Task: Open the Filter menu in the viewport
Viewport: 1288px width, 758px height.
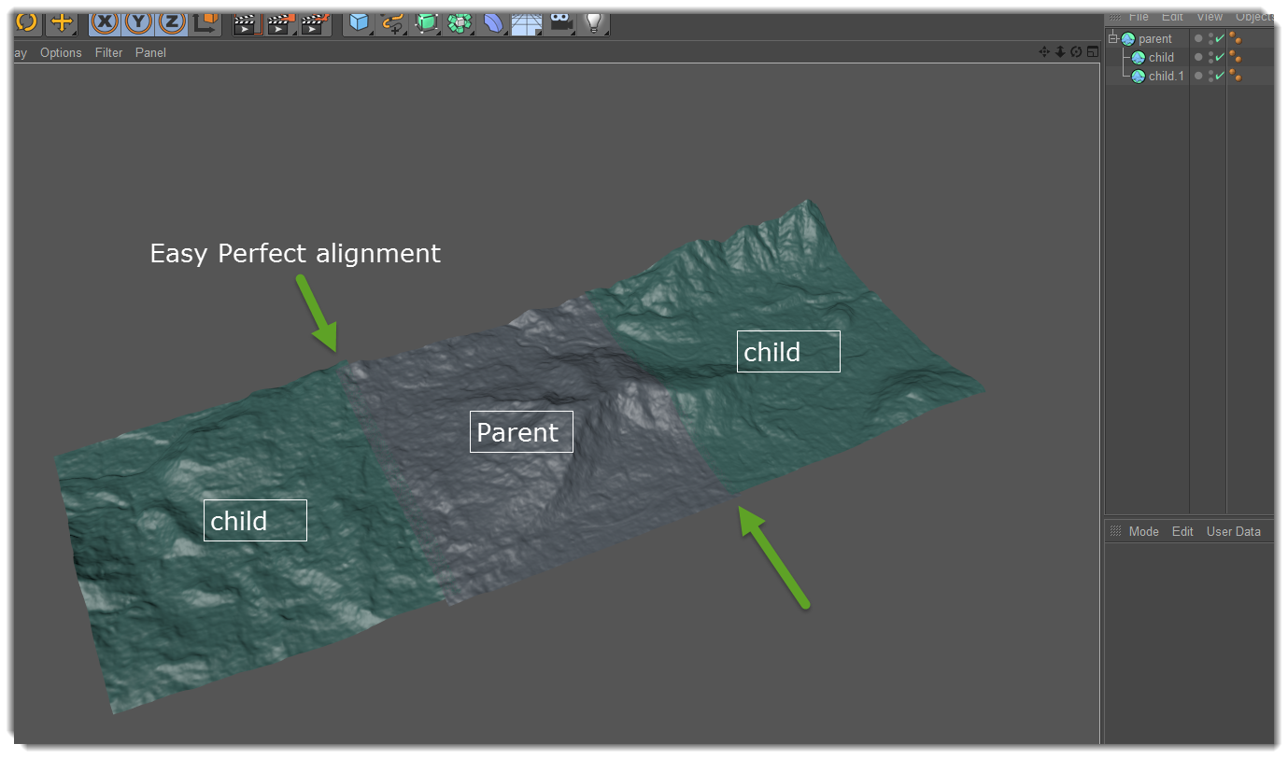Action: coord(108,52)
